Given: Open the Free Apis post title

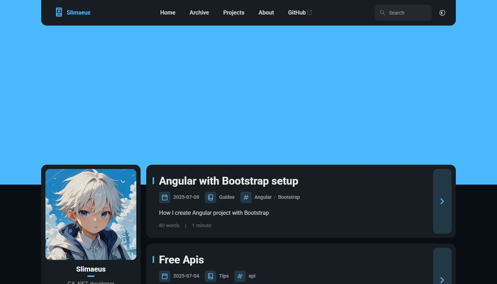Looking at the screenshot, I should [x=181, y=260].
